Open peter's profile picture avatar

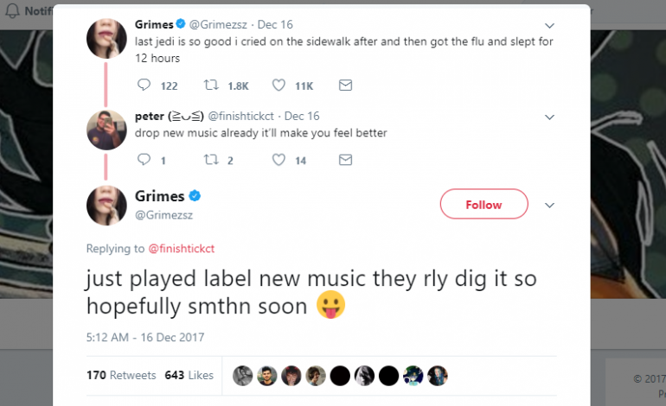(x=106, y=130)
